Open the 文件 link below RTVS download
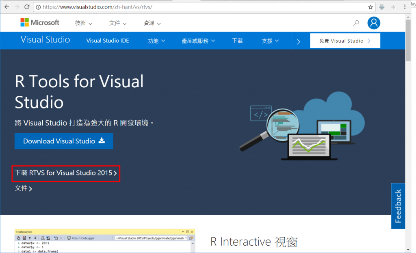416x253 pixels. click(23, 188)
